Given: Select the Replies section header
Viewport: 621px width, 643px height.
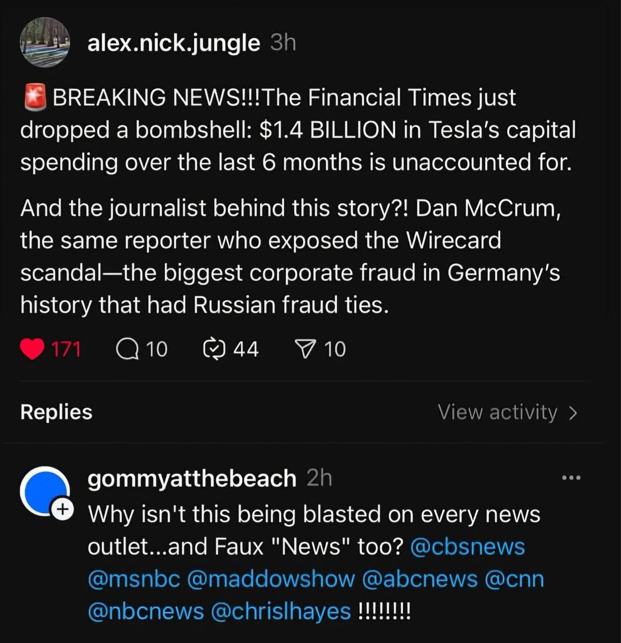Looking at the screenshot, I should tap(56, 412).
